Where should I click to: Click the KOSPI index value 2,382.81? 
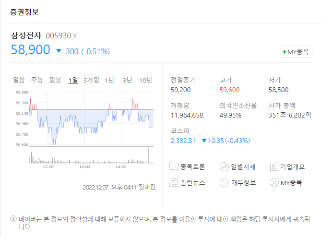(x=183, y=141)
